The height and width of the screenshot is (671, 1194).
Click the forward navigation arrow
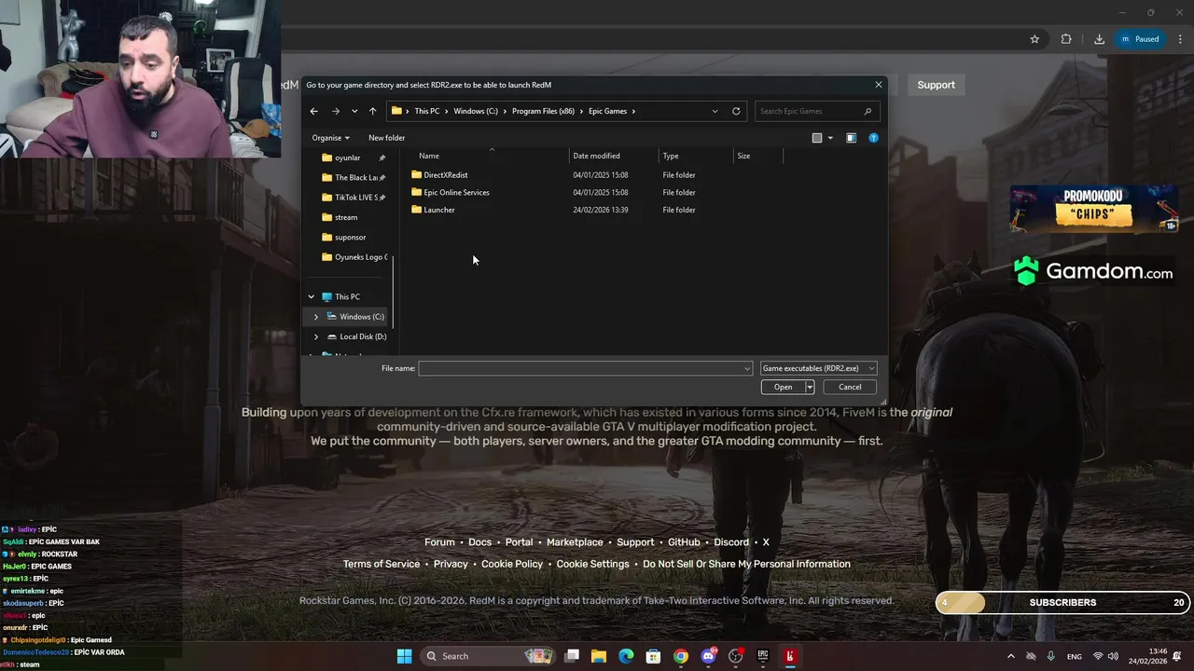[336, 111]
